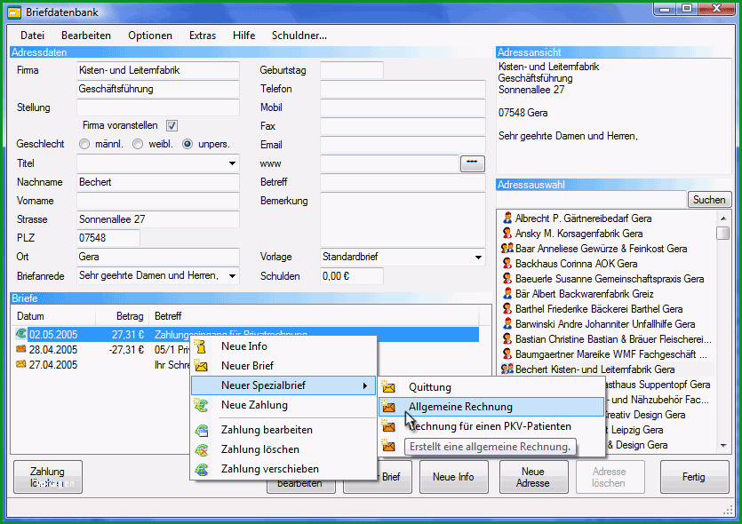This screenshot has height=524, width=742.
Task: Click the Neue Adresse button
Action: pyautogui.click(x=533, y=477)
